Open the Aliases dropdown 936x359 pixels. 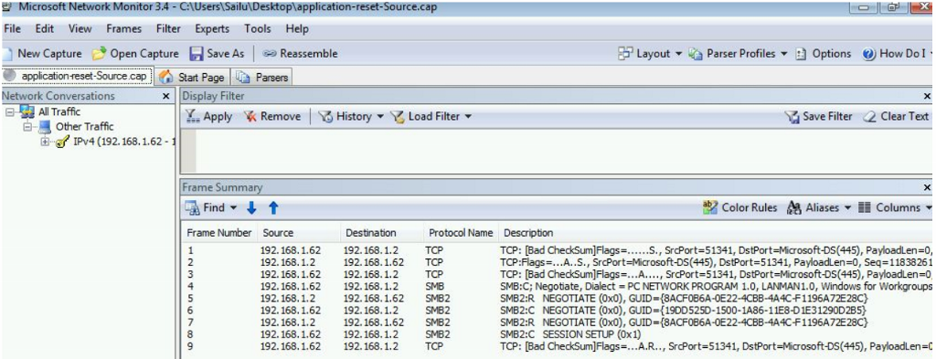point(820,207)
